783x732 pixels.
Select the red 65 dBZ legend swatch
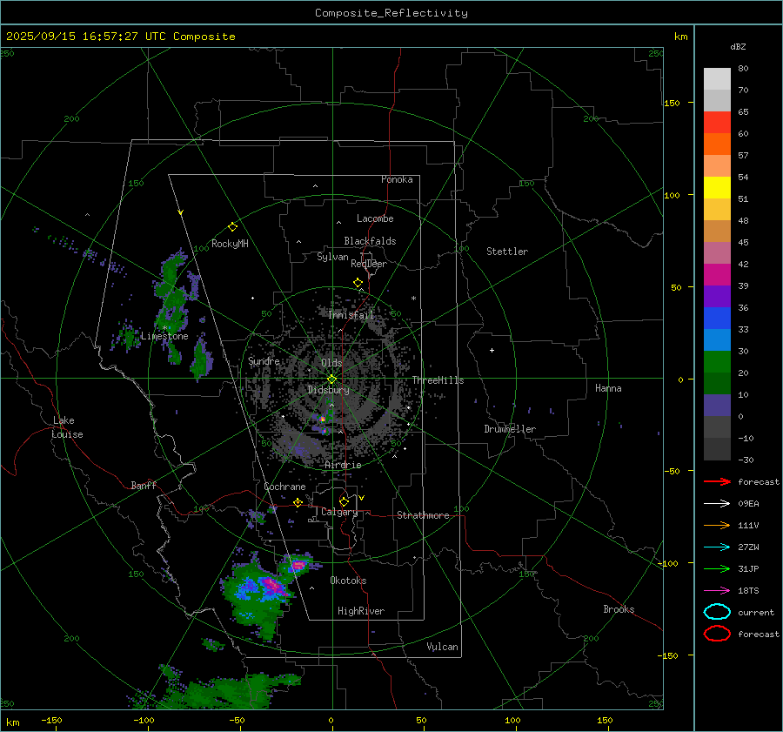[717, 122]
